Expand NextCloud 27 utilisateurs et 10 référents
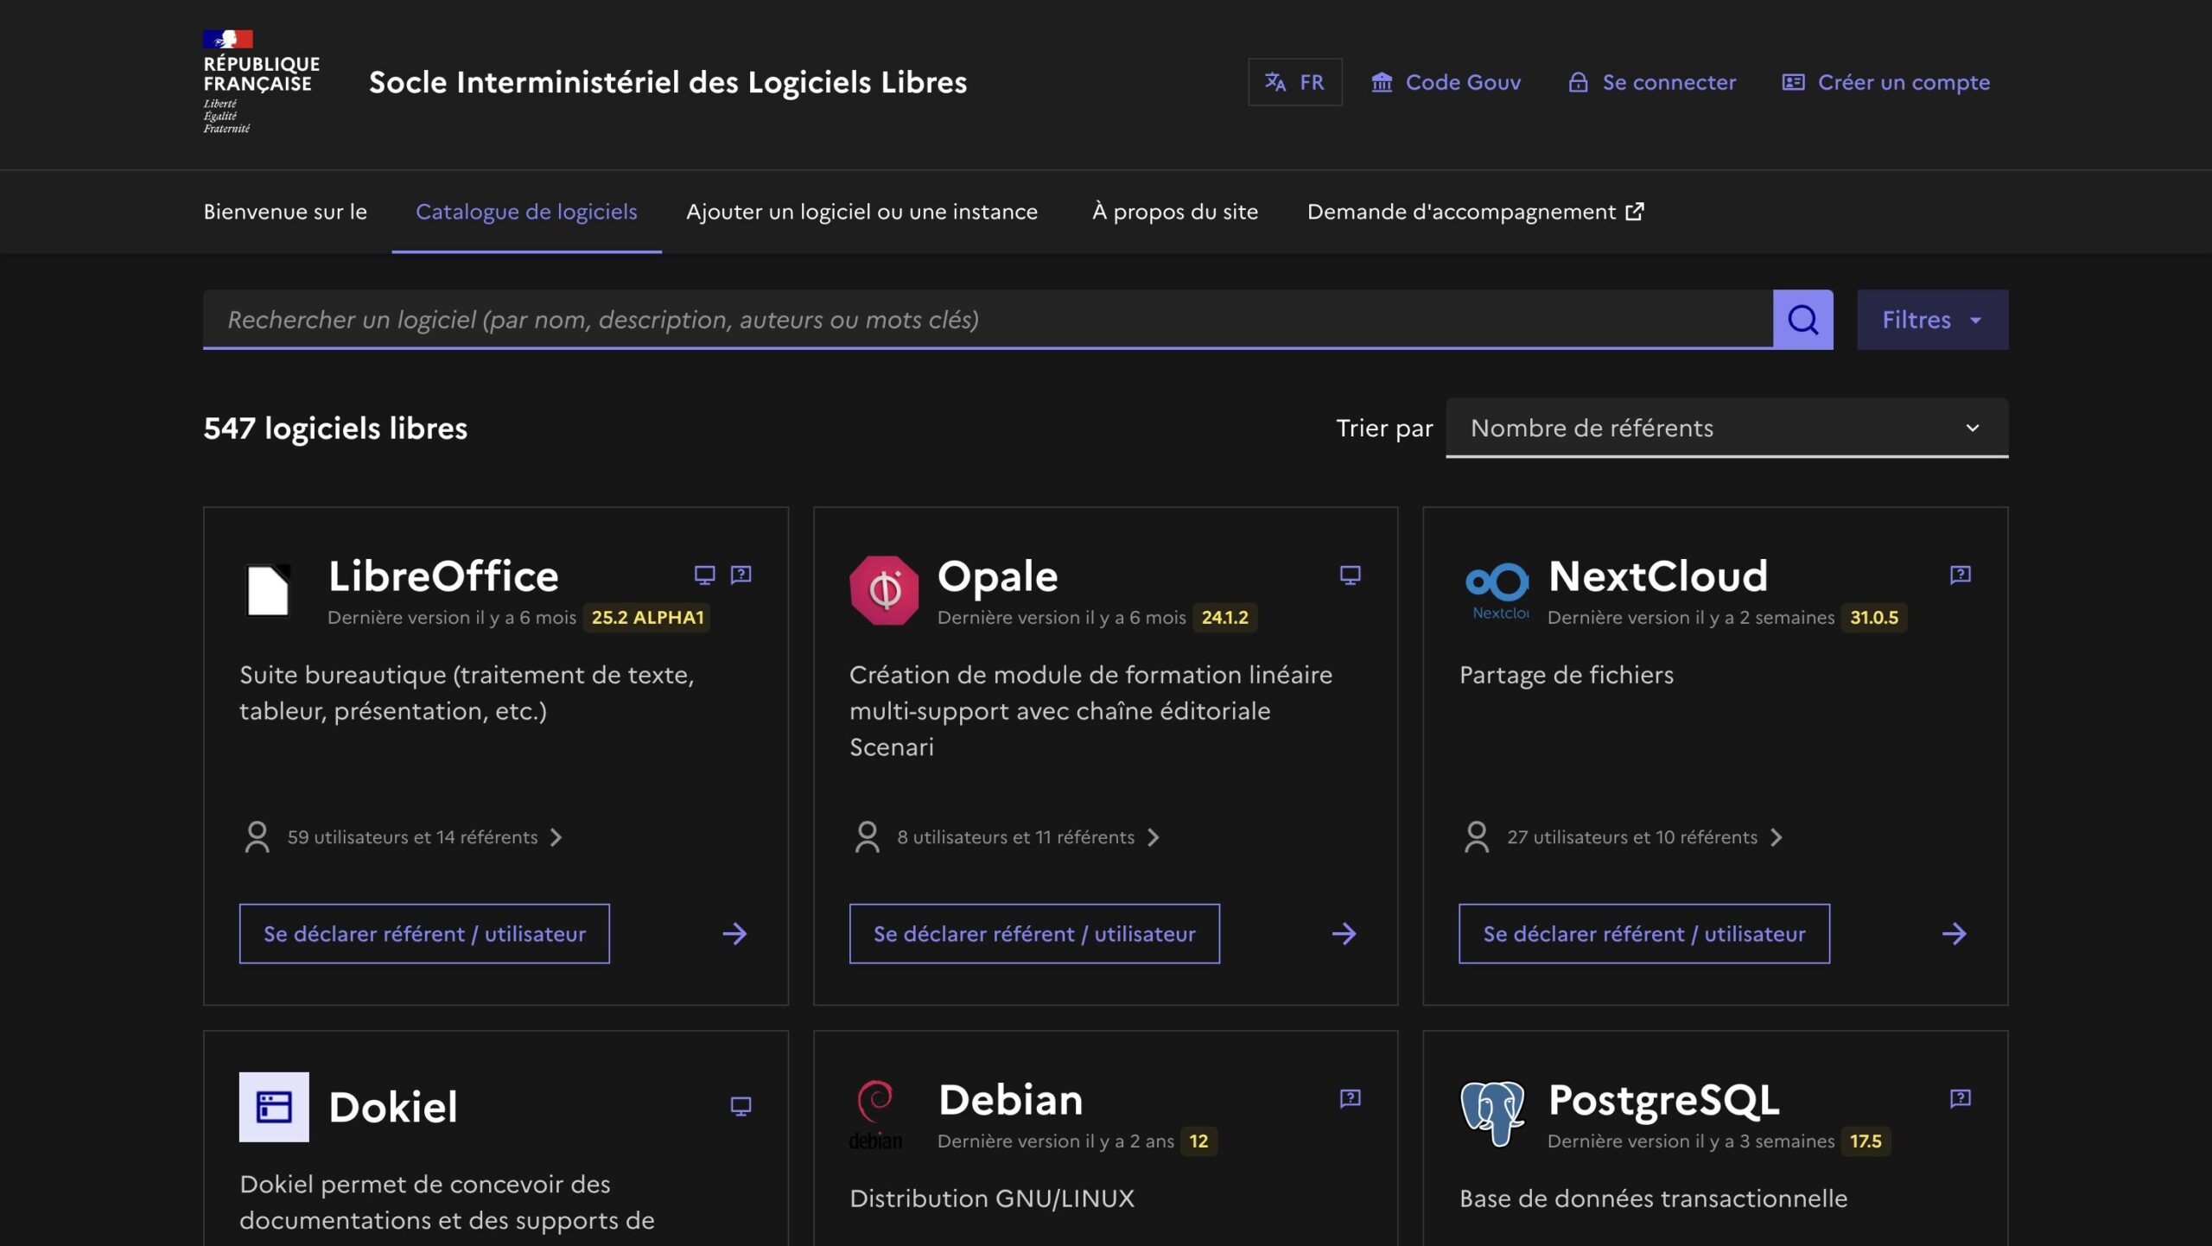This screenshot has width=2212, height=1246. point(1623,837)
